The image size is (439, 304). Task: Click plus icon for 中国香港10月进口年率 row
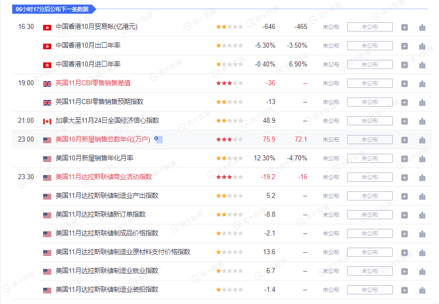404,65
